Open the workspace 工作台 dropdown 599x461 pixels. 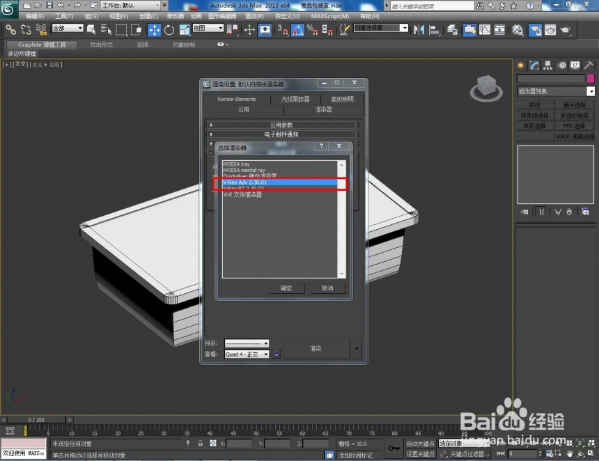point(131,6)
